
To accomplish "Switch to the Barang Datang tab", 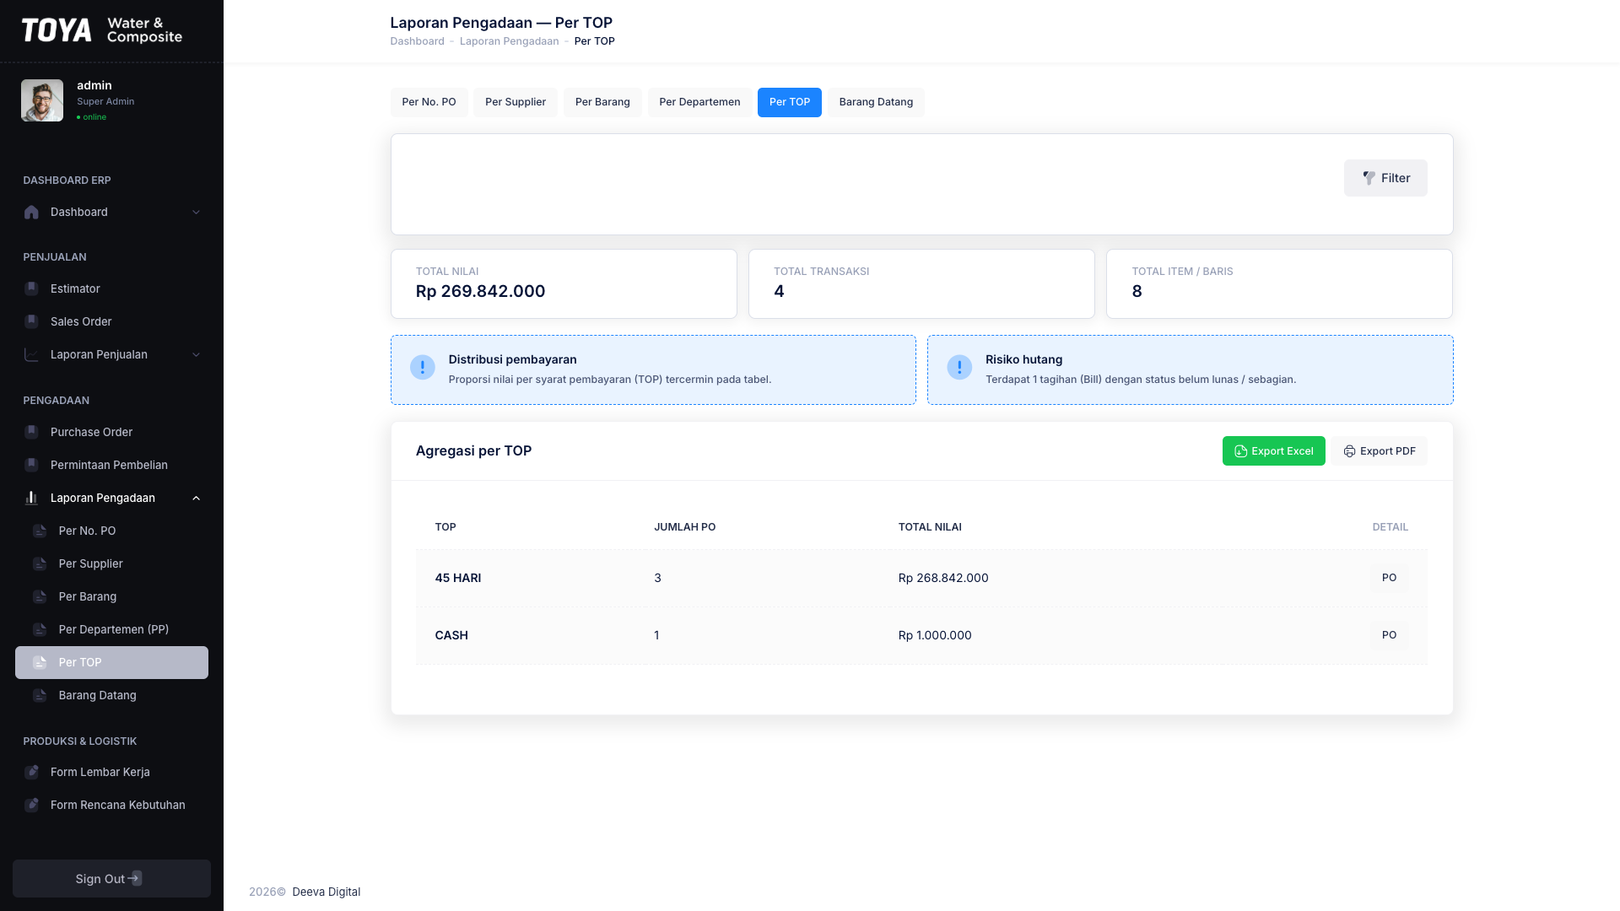I will click(876, 102).
